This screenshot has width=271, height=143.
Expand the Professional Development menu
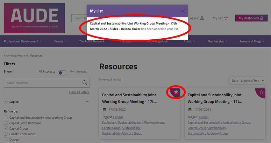(22, 41)
